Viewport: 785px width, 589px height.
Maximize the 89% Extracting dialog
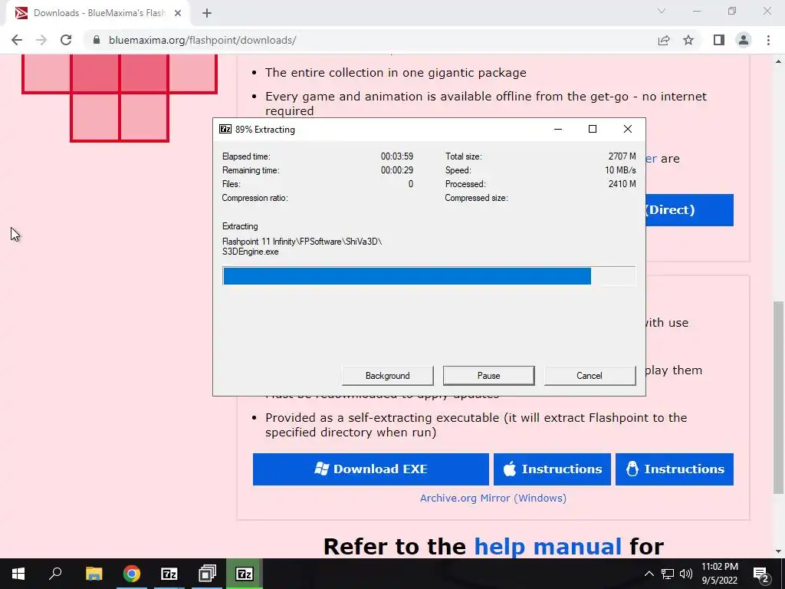[593, 129]
